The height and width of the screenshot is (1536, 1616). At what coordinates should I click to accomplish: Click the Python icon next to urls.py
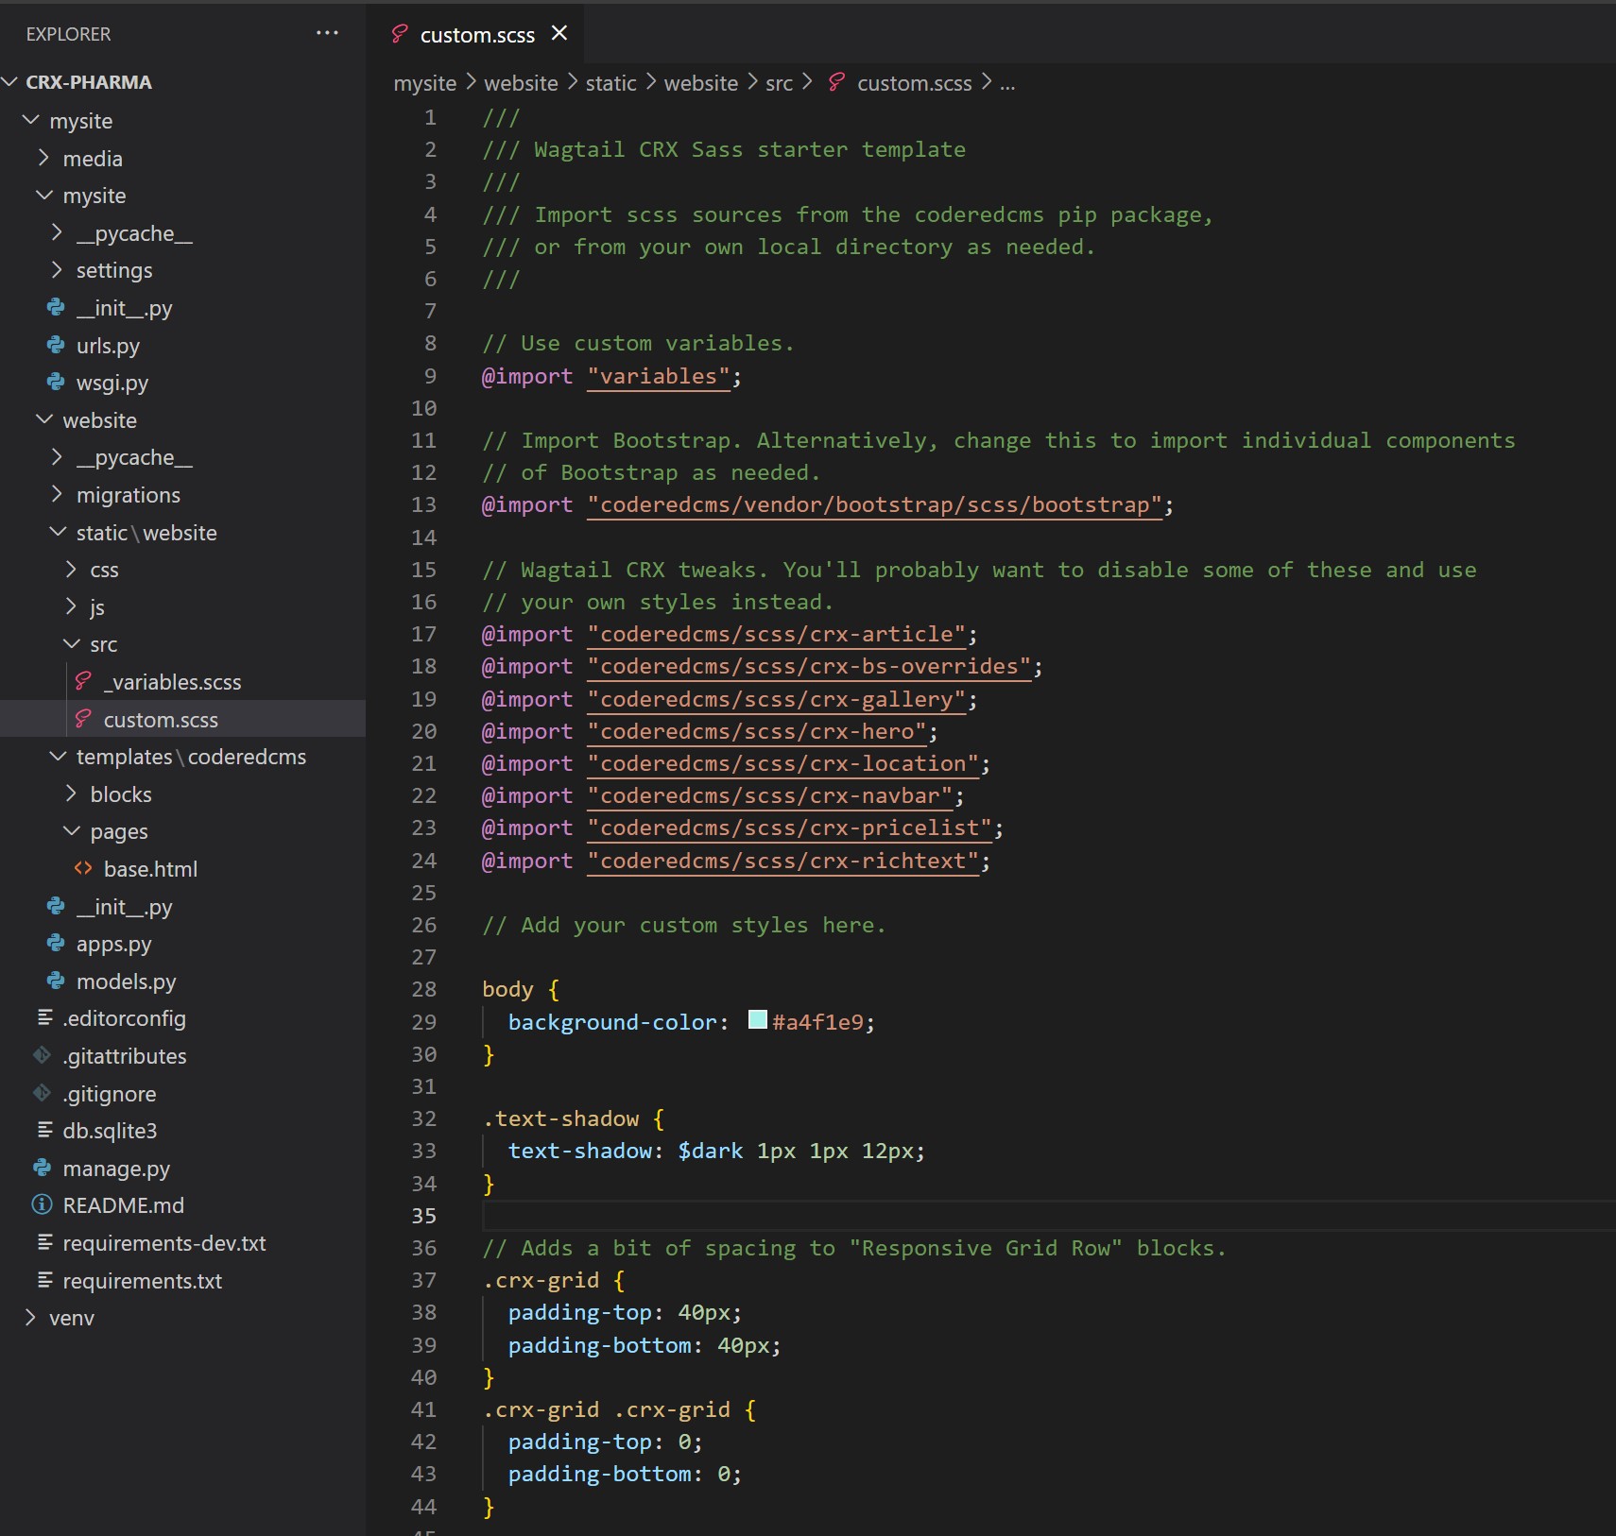point(56,345)
